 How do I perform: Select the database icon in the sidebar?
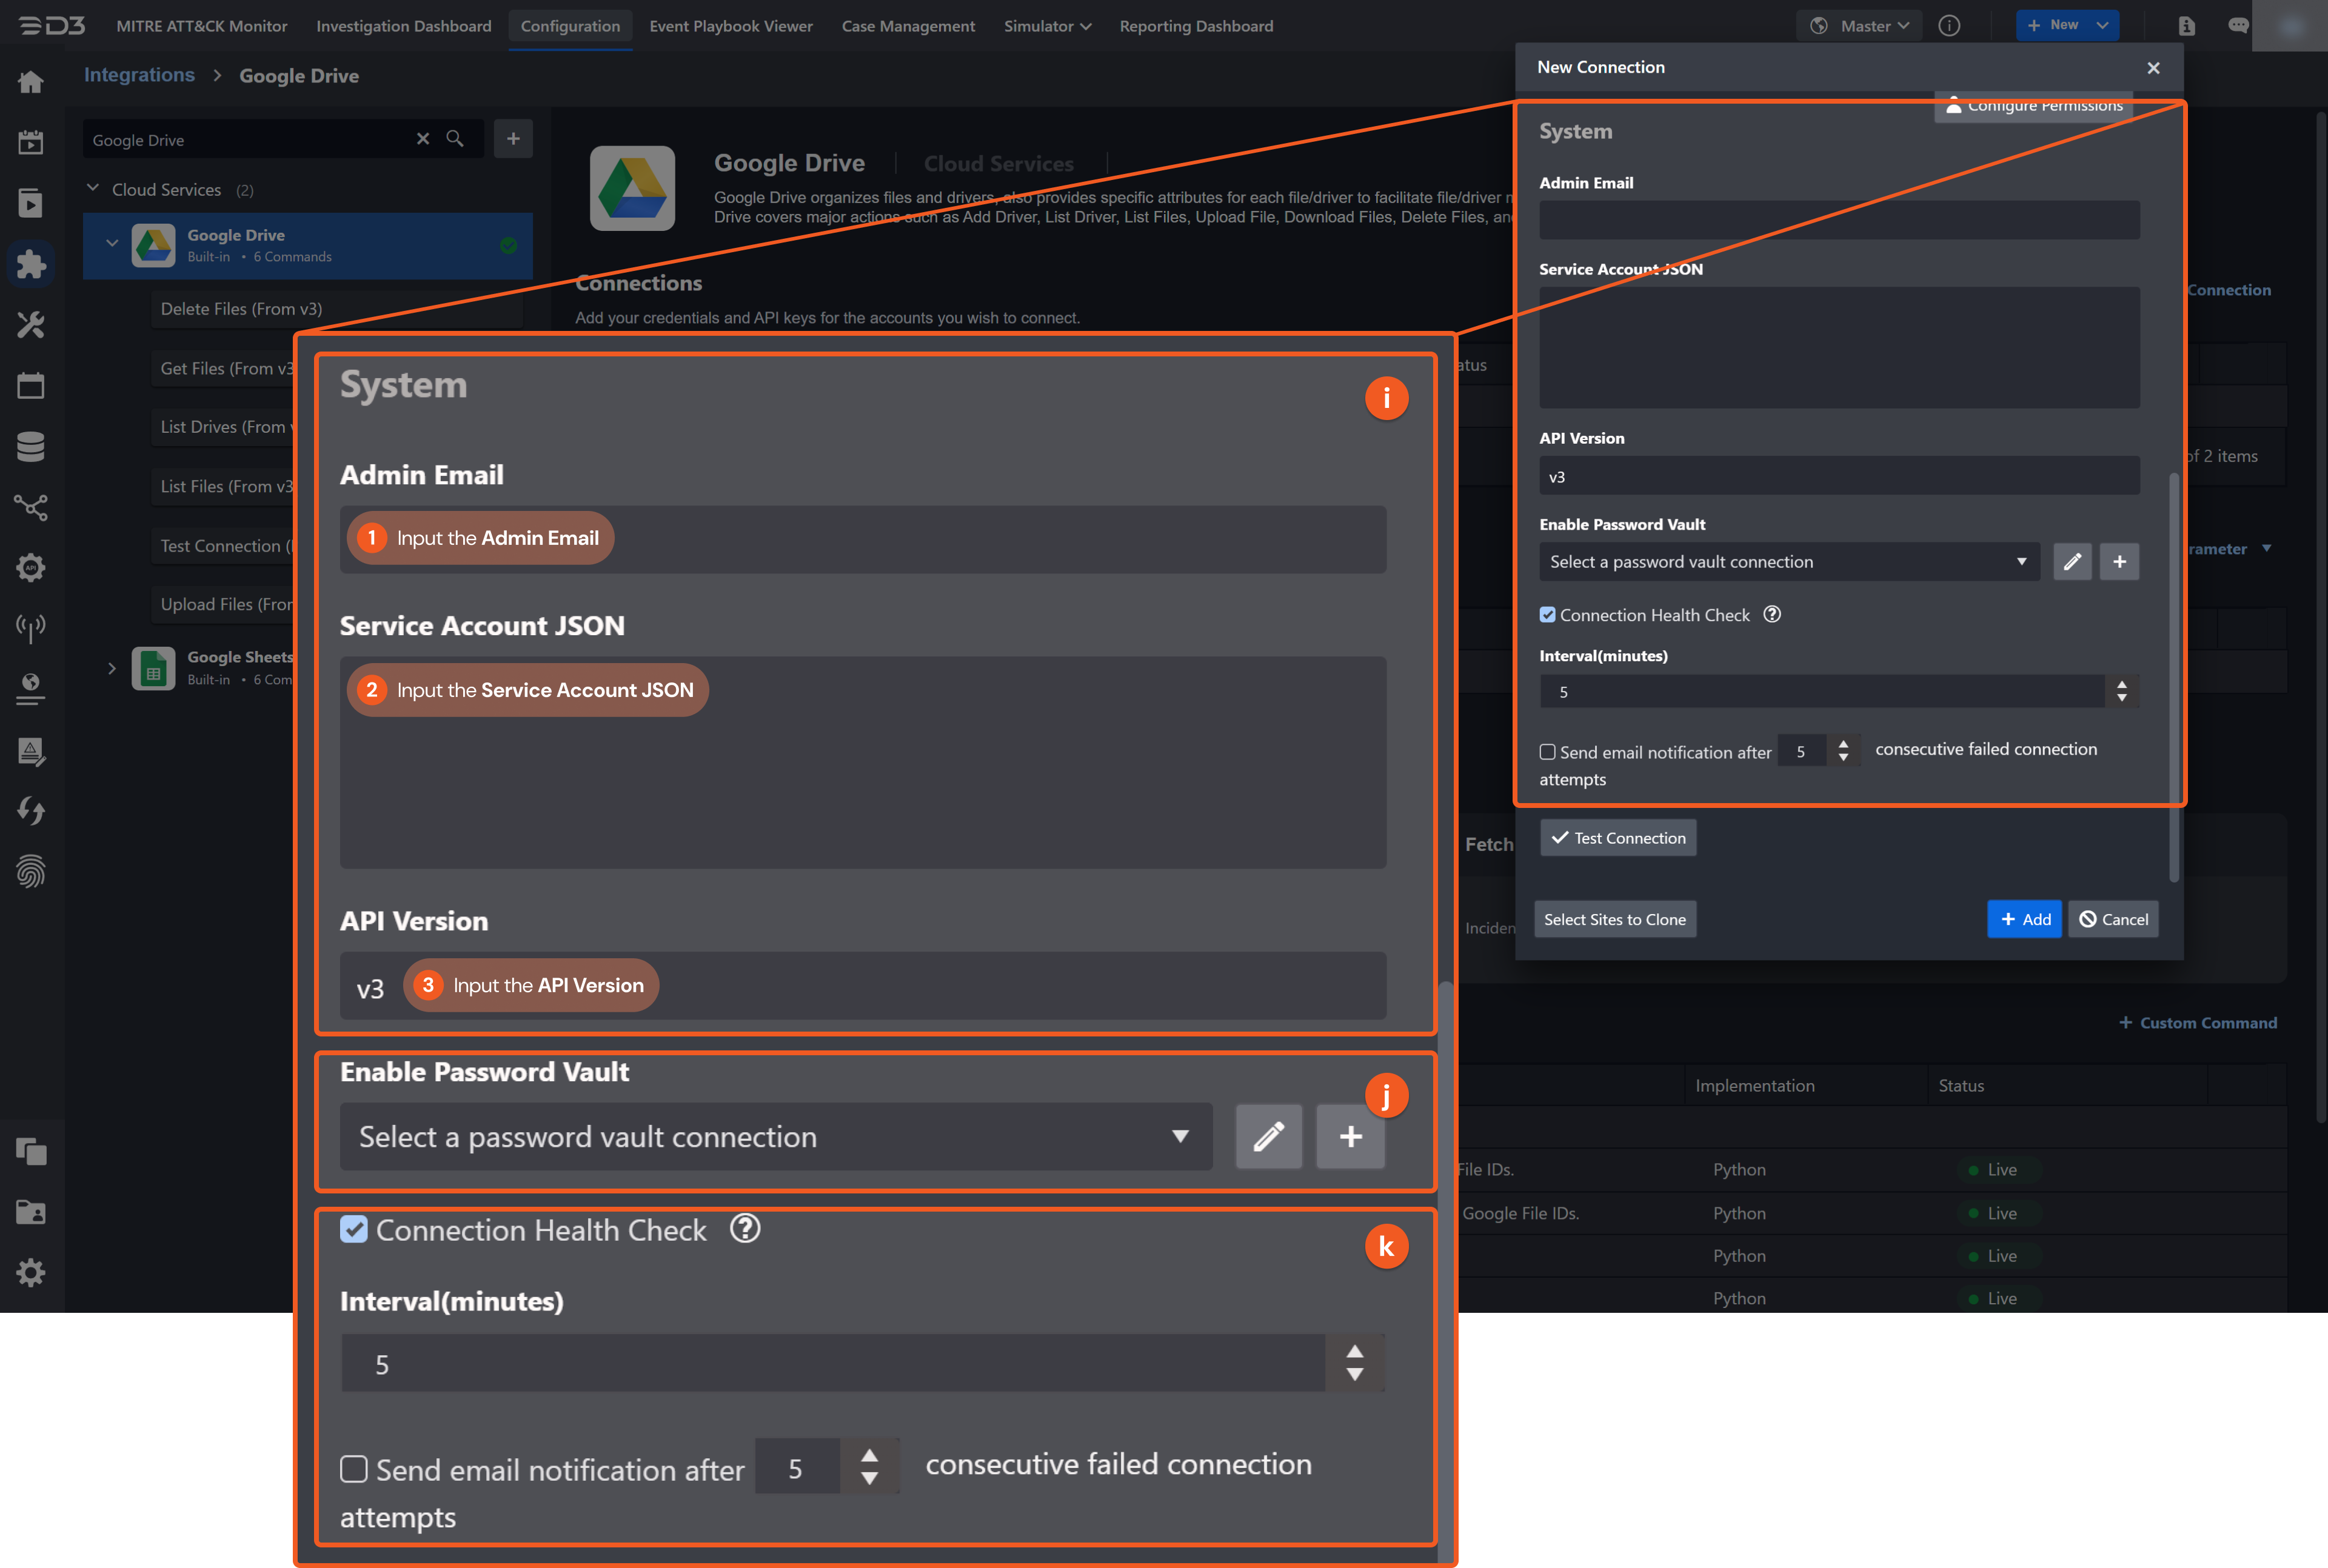click(x=31, y=447)
